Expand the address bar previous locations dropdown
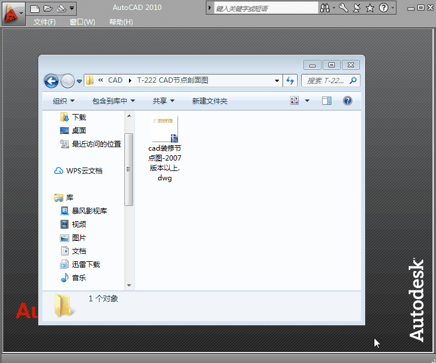 (x=277, y=81)
